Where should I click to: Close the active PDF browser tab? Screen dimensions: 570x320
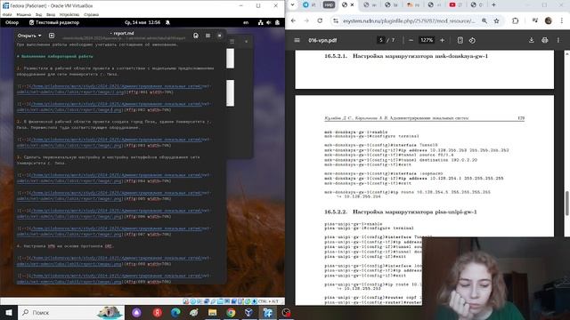pyautogui.click(x=352, y=4)
